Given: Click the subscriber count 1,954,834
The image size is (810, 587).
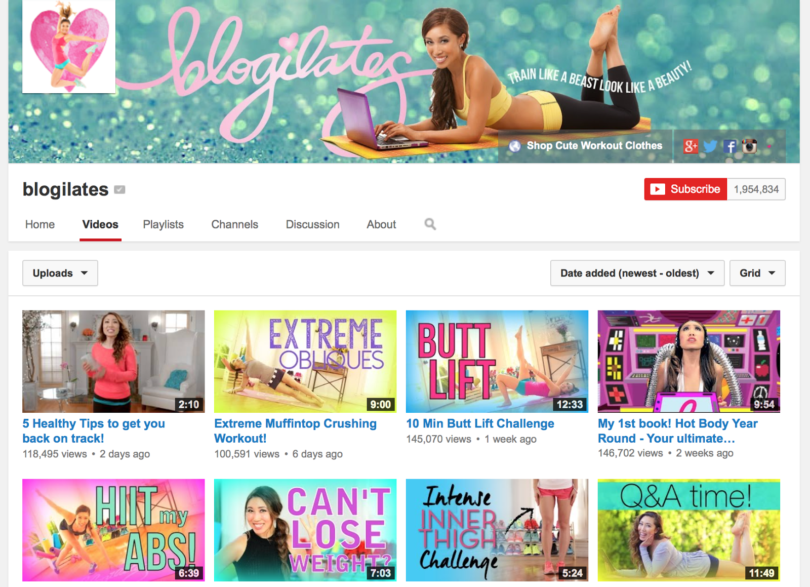Looking at the screenshot, I should [x=756, y=189].
